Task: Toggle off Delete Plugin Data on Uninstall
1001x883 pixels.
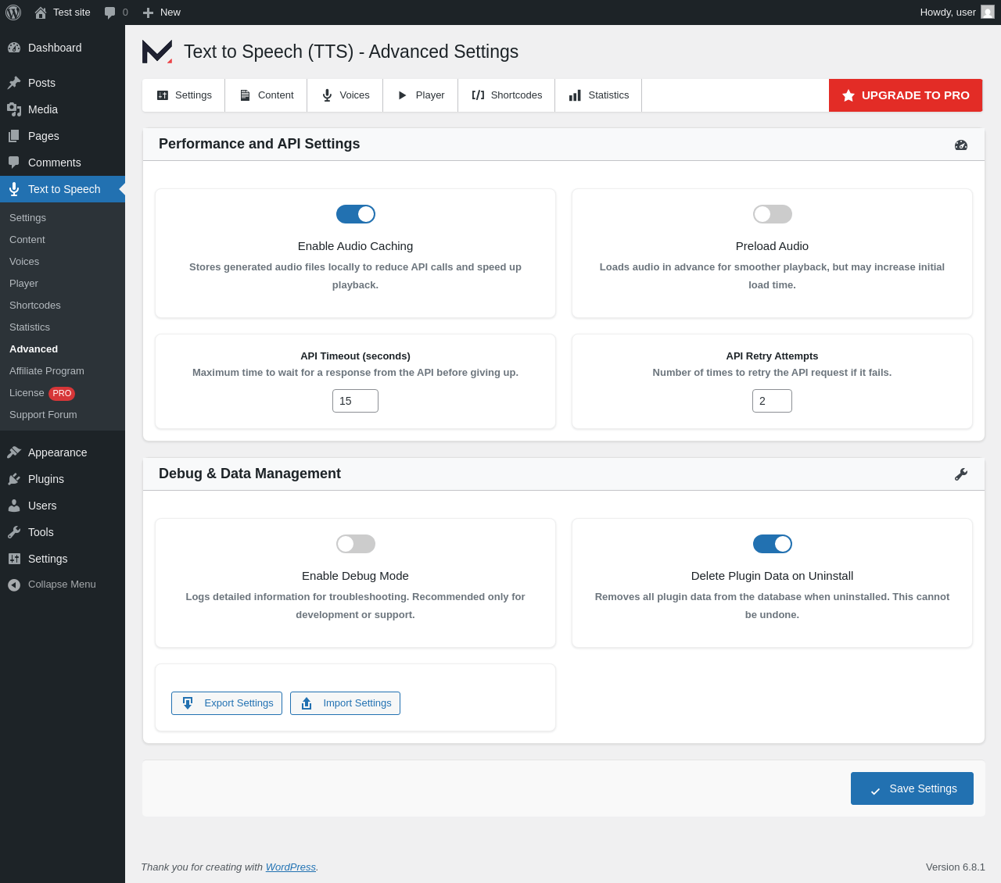Action: tap(773, 544)
